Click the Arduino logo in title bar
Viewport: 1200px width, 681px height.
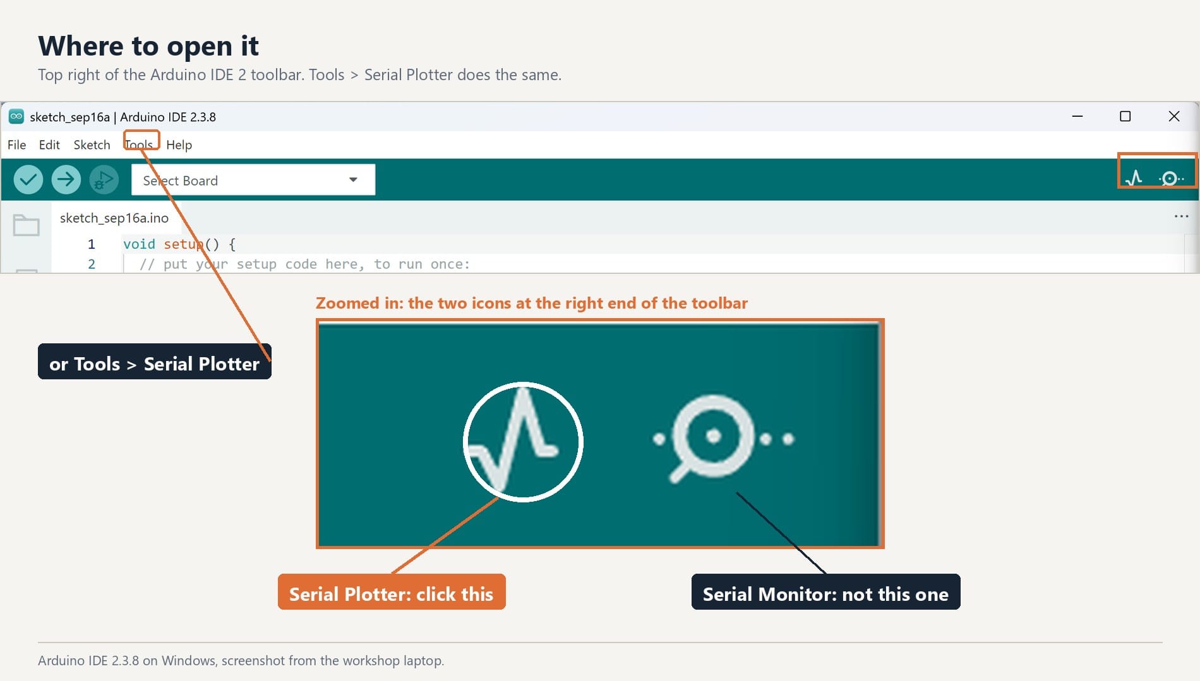(x=16, y=116)
